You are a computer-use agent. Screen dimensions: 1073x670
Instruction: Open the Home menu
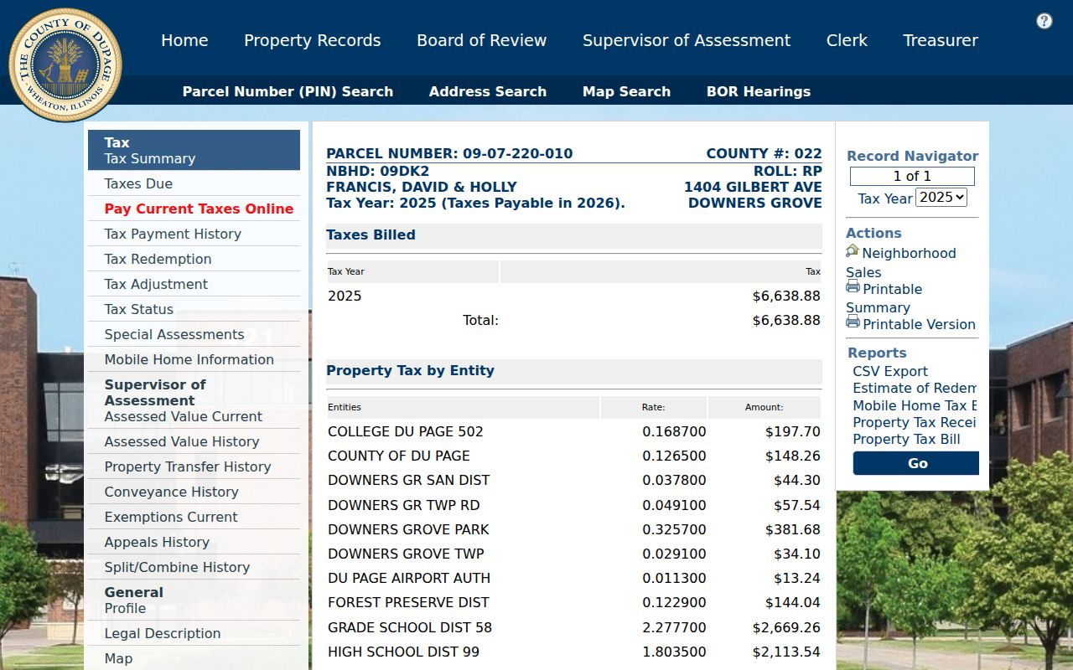[184, 40]
